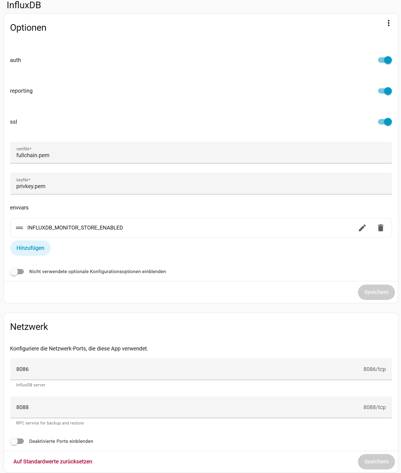
Task: Focus the certfile input field
Action: [201, 155]
